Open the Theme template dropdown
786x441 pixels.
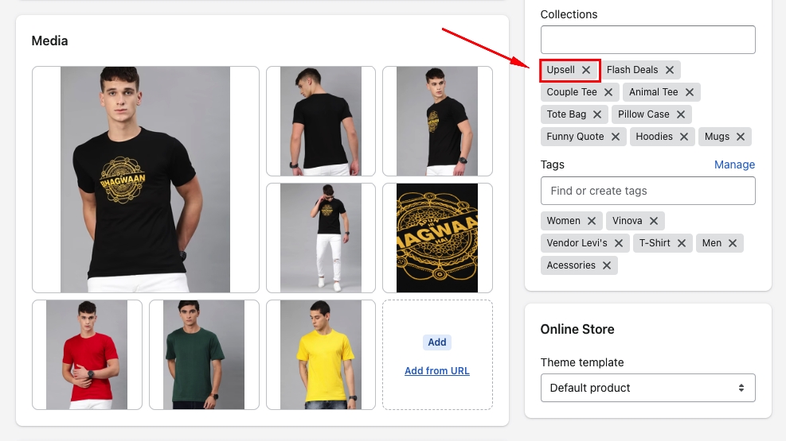(x=647, y=388)
